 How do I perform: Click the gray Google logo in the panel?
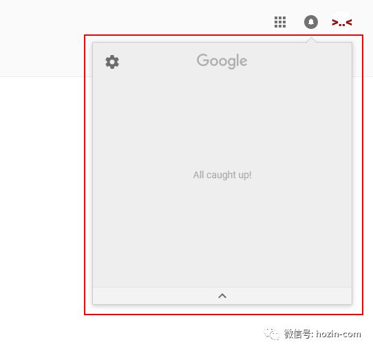(222, 61)
